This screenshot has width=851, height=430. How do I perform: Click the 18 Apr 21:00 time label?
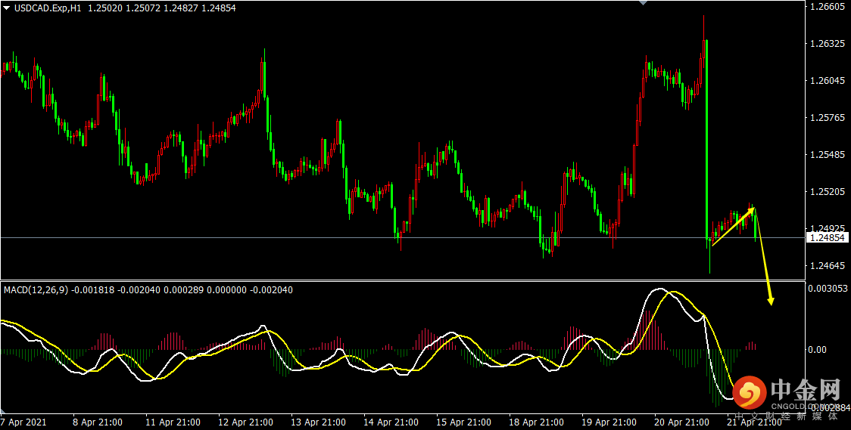coord(536,422)
